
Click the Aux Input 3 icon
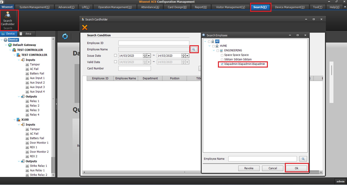pyautogui.click(x=27, y=87)
